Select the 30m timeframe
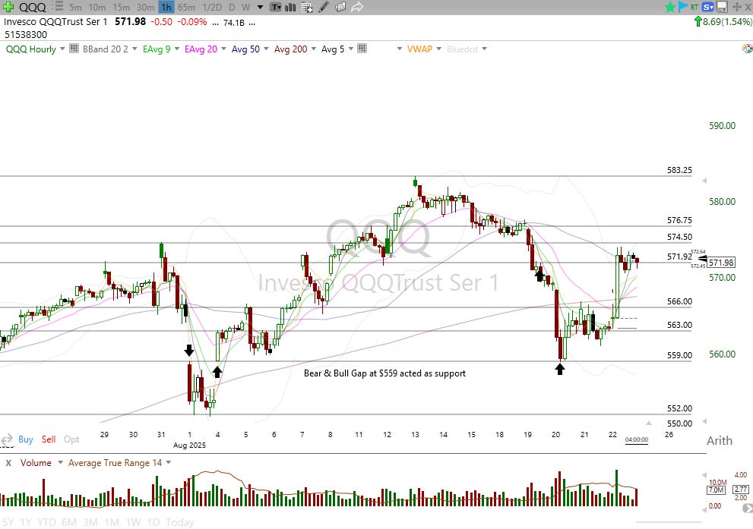Image resolution: width=753 pixels, height=529 pixels. click(145, 7)
